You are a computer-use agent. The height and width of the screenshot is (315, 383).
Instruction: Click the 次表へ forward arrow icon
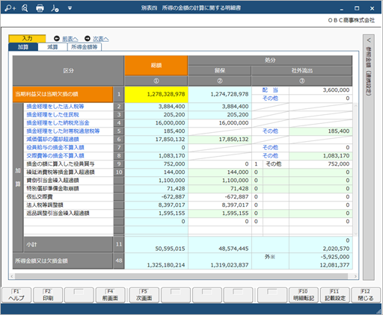[88, 39]
